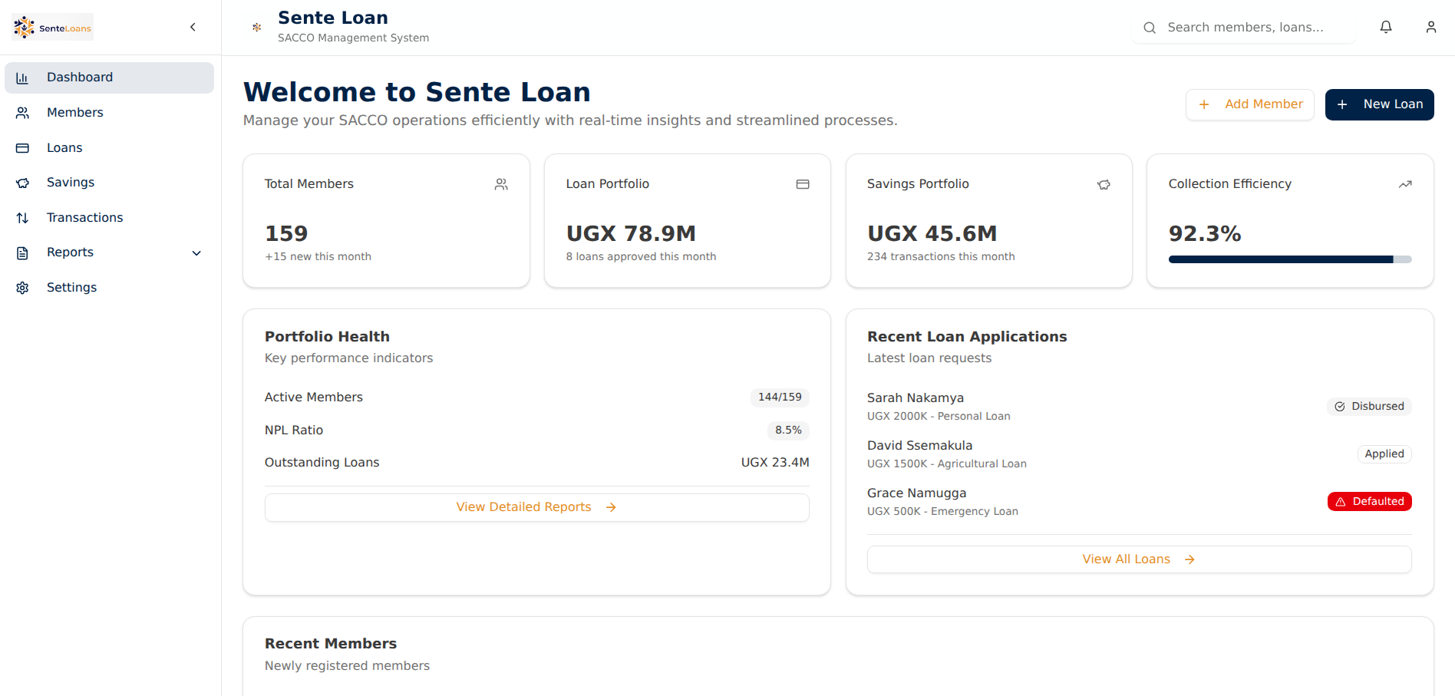Screen dimensions: 1455x696
Task: Click the user profile icon top right
Action: tap(1430, 27)
